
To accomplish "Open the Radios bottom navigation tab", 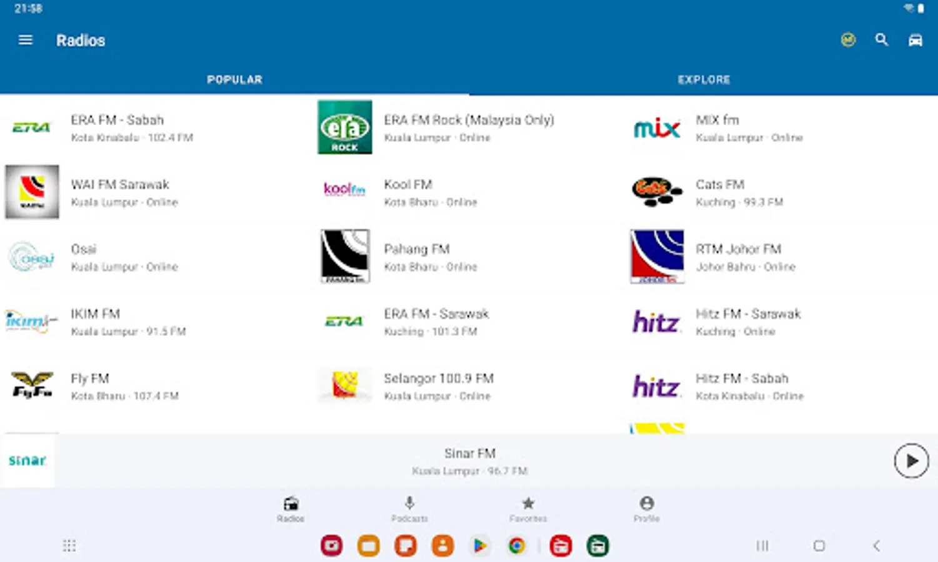I will click(x=291, y=509).
